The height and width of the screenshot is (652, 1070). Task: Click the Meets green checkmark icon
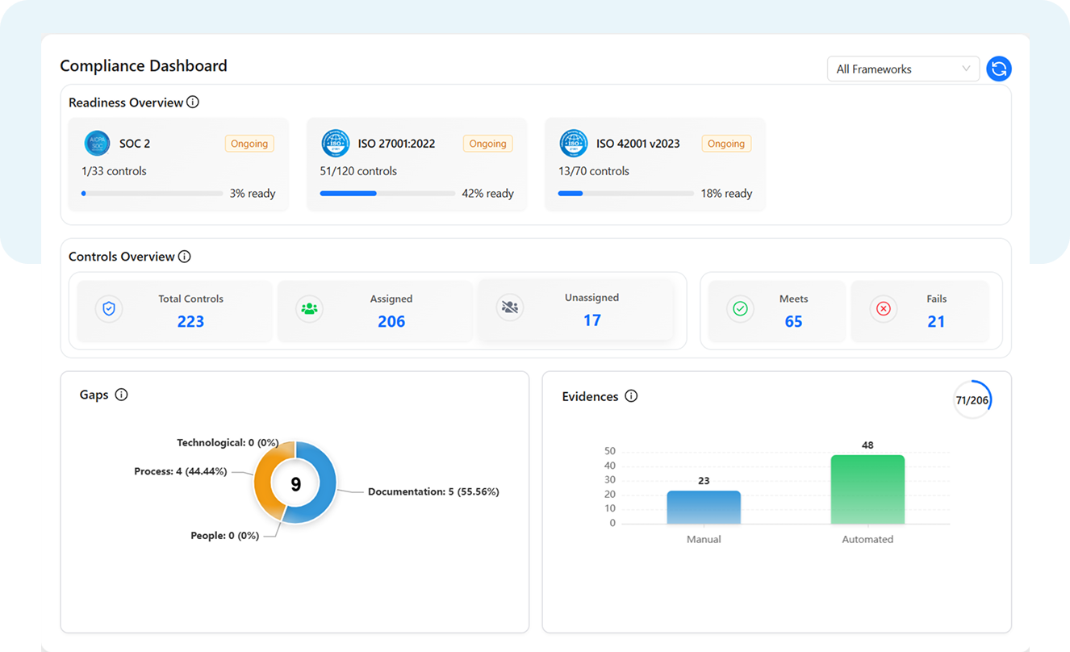coord(740,309)
